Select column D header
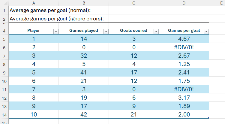Screen dimensions: 225x124 (x=184, y=3)
